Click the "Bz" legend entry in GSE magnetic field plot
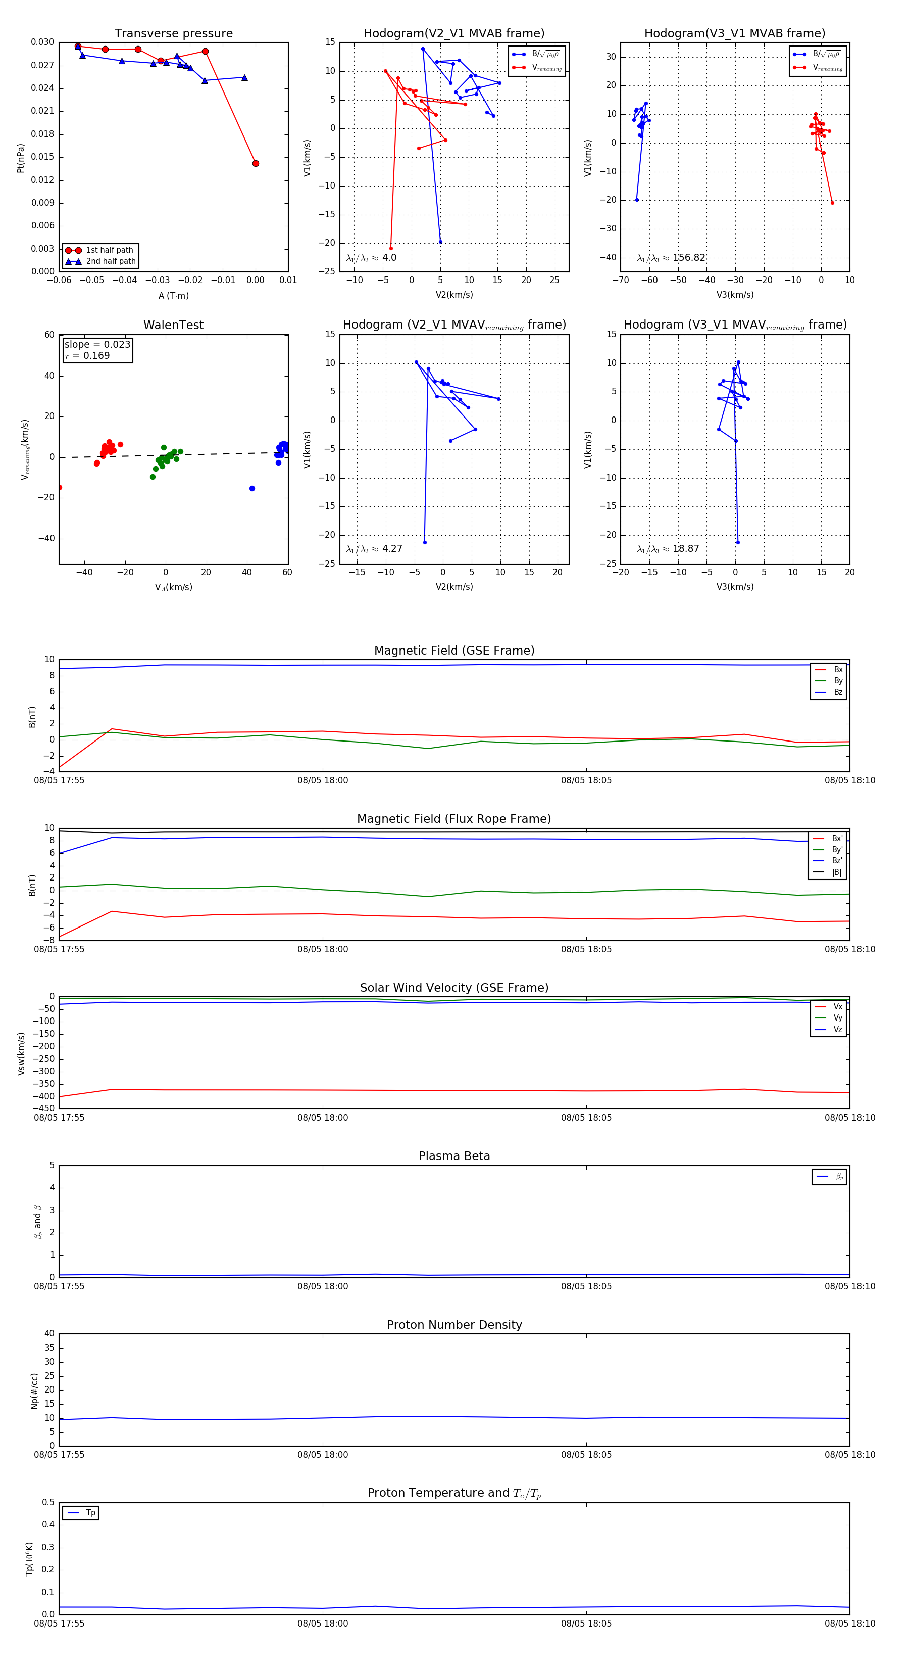 pyautogui.click(x=829, y=693)
